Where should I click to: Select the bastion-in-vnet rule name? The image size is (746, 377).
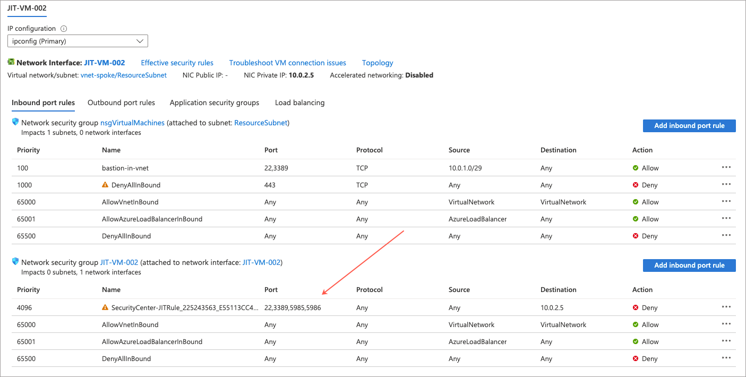tap(124, 168)
